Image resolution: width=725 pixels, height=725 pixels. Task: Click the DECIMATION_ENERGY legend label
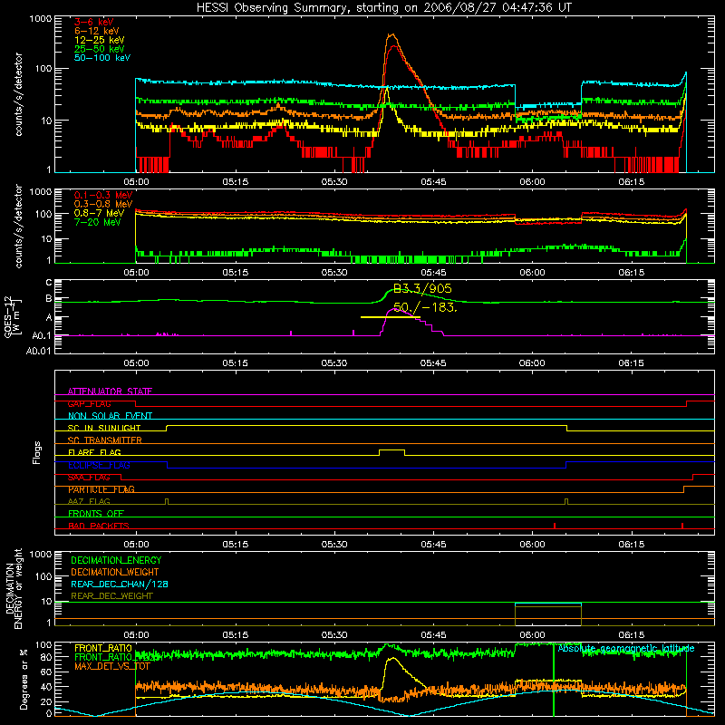(x=116, y=560)
